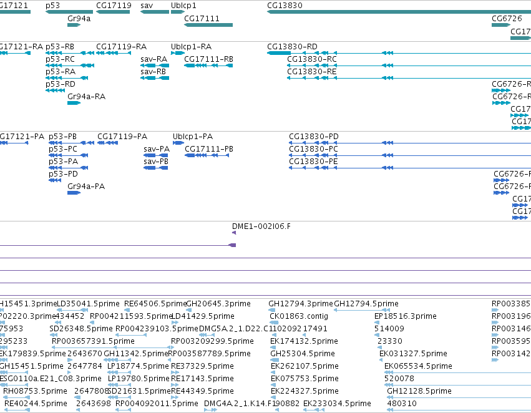This screenshot has height=413, width=531.
Task: Select the Gr94a-PA protein label
Action: (x=86, y=187)
